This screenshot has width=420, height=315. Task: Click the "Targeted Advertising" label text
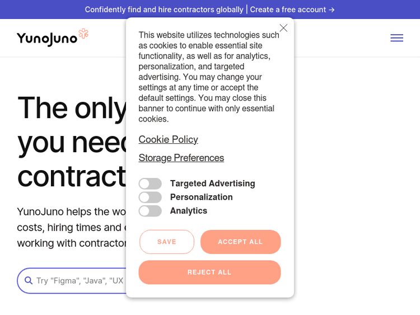(212, 184)
